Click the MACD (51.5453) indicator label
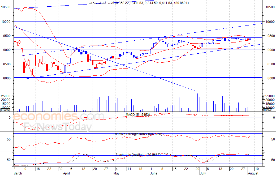 (138, 115)
